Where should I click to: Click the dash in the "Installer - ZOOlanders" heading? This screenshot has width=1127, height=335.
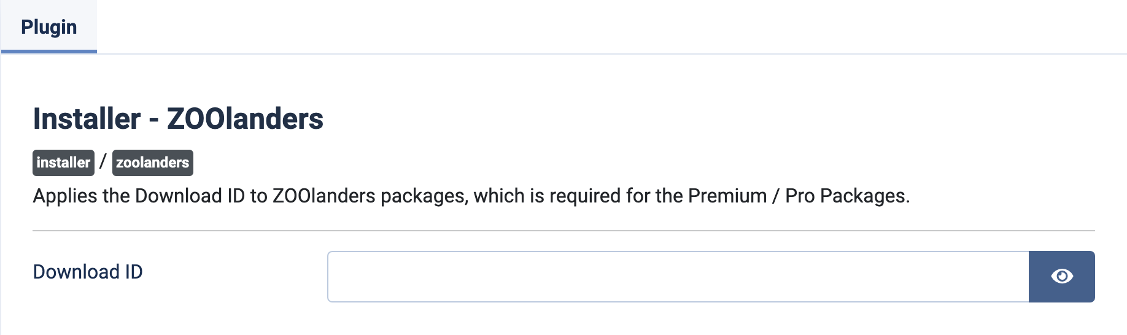(x=153, y=120)
